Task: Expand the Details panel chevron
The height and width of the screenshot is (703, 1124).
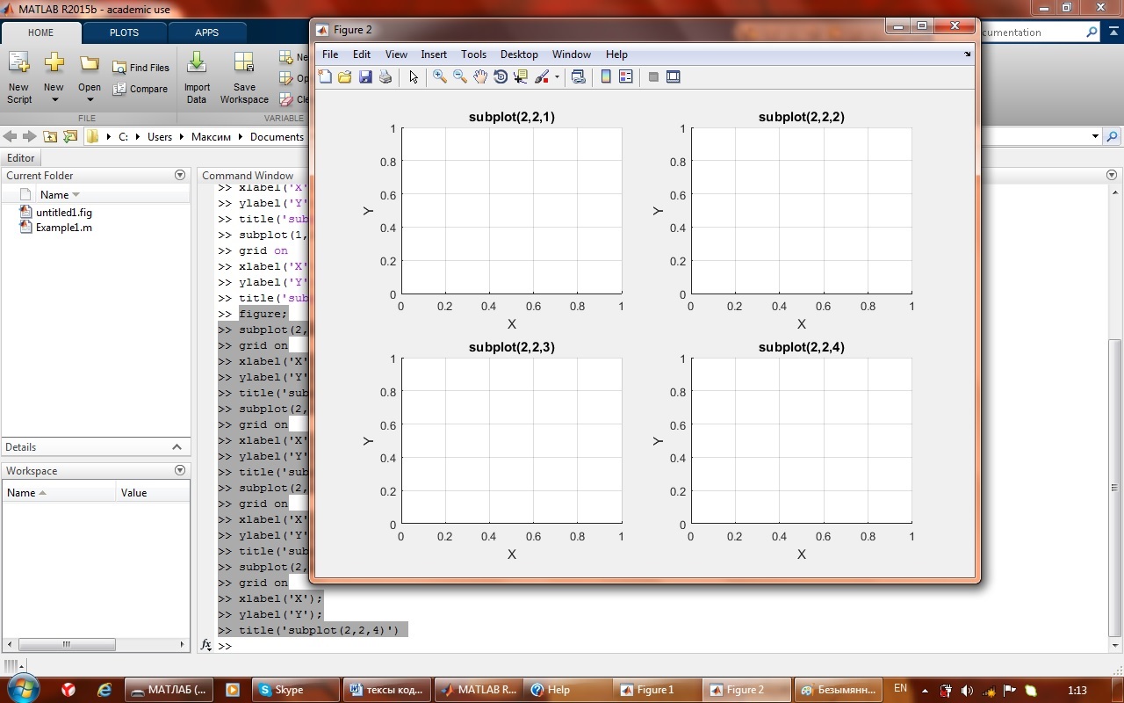Action: pyautogui.click(x=177, y=447)
